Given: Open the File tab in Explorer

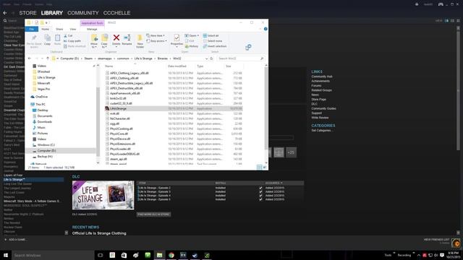Looking at the screenshot, I should tap(32, 29).
